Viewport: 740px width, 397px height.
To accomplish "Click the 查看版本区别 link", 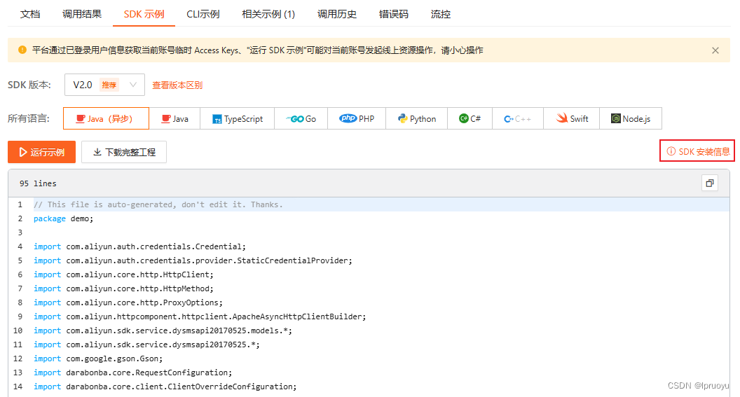I will (x=177, y=85).
